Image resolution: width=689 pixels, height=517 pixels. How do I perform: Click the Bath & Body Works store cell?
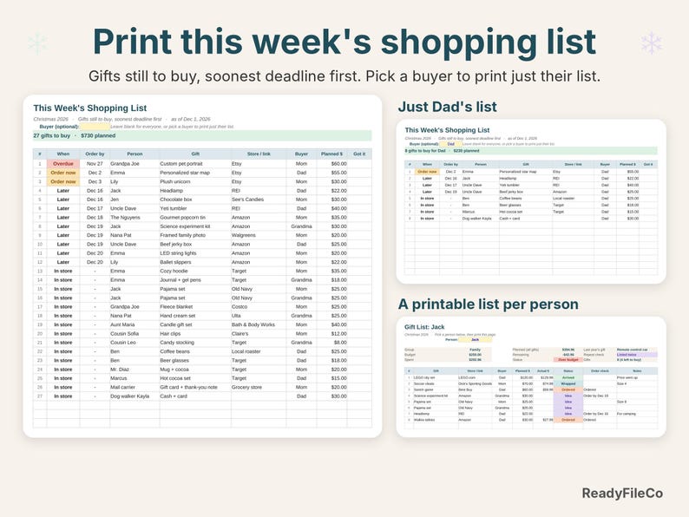[x=259, y=325]
